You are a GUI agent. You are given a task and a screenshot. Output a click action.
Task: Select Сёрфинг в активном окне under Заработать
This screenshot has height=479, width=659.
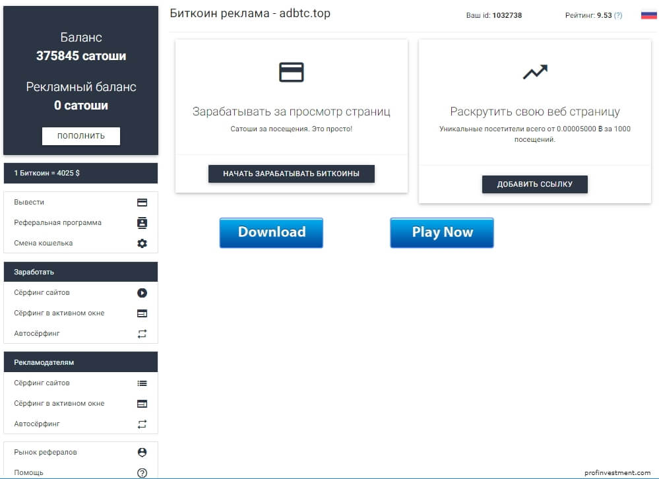(80, 313)
